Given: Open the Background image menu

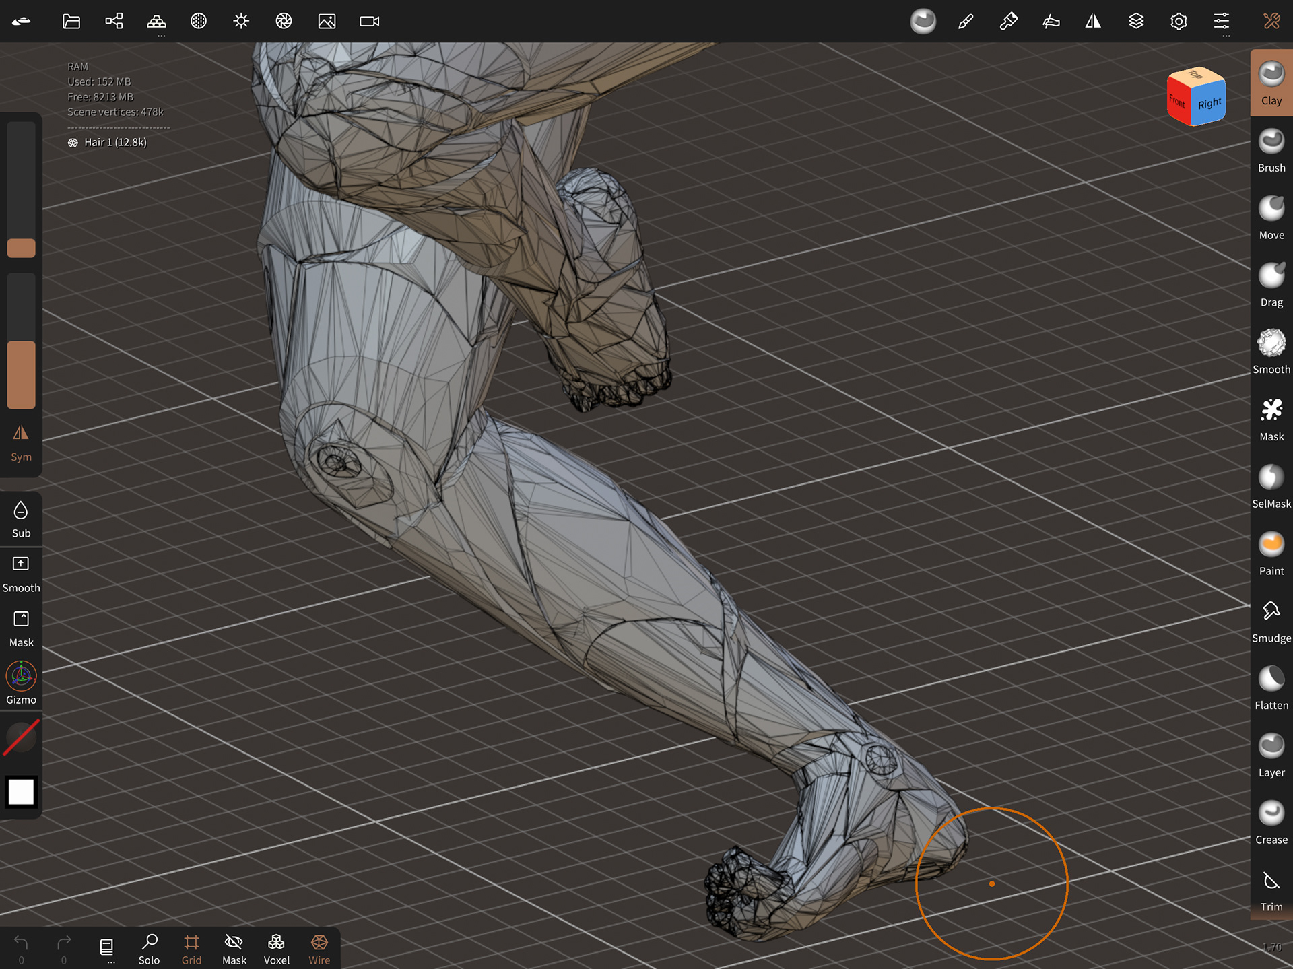Looking at the screenshot, I should coord(327,21).
